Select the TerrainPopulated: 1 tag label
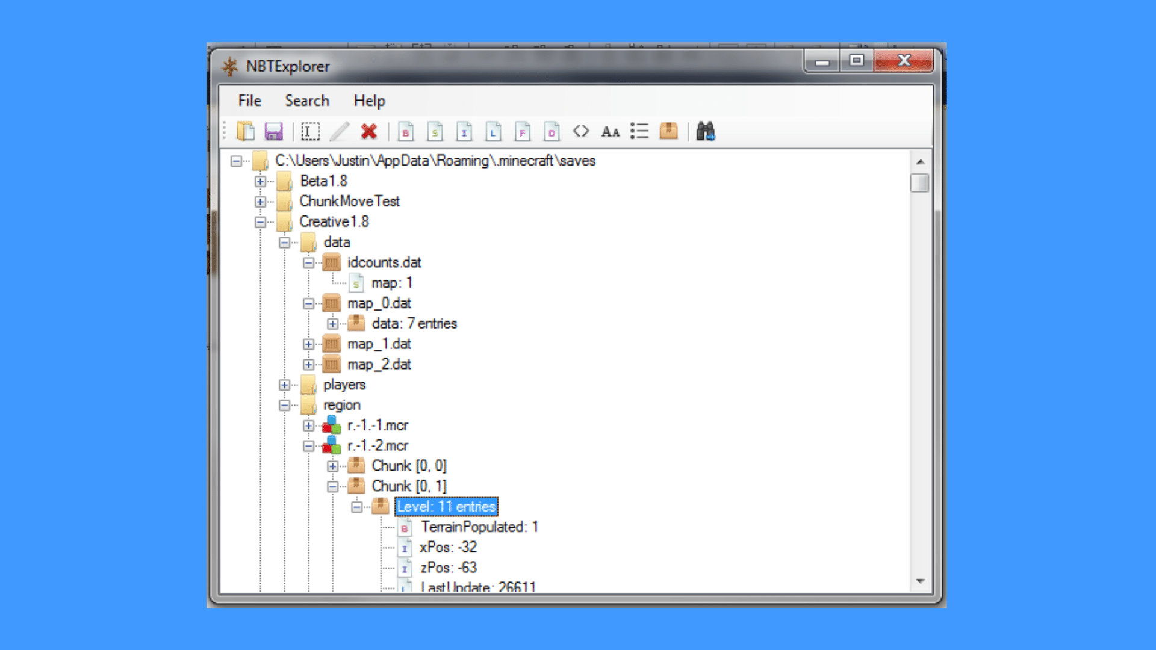The image size is (1156, 650). coord(480,527)
